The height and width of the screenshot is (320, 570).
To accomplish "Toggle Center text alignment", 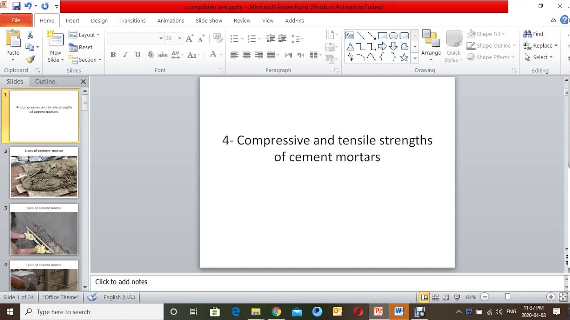I will [246, 55].
